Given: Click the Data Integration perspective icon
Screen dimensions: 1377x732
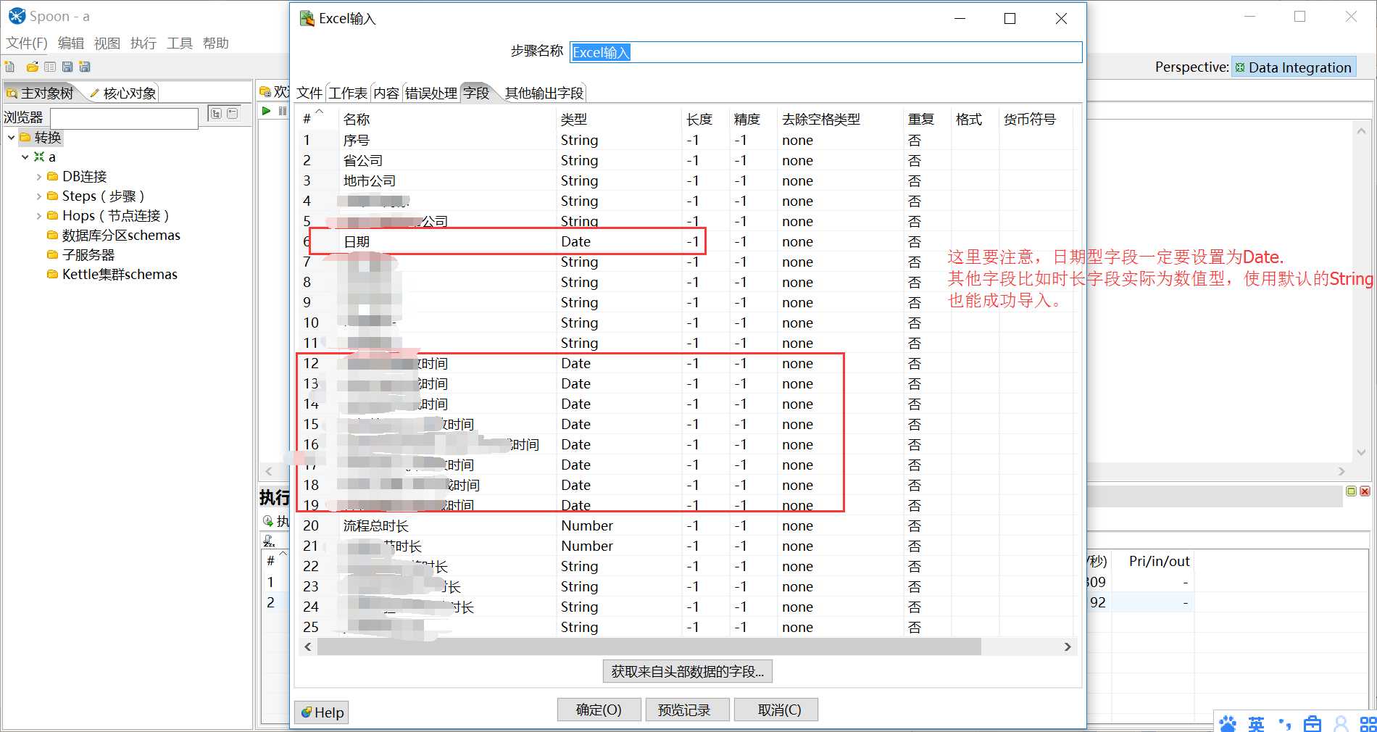Looking at the screenshot, I should (1240, 67).
